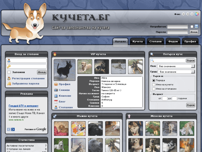Click the Снимки camera icon
Image resolution: width=202 pixels, height=152 pixels.
coord(56,90)
